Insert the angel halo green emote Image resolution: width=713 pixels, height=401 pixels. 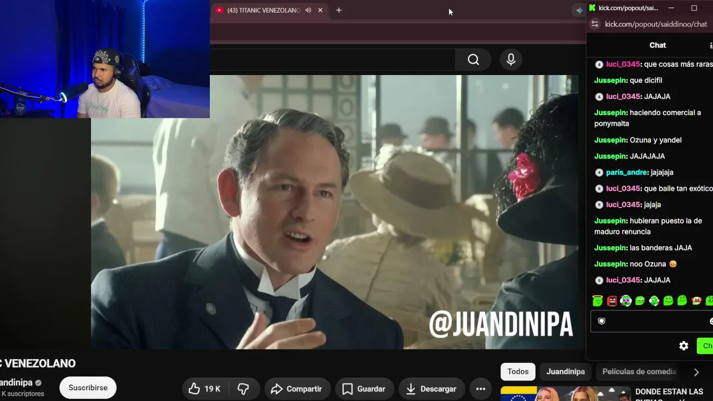(598, 301)
